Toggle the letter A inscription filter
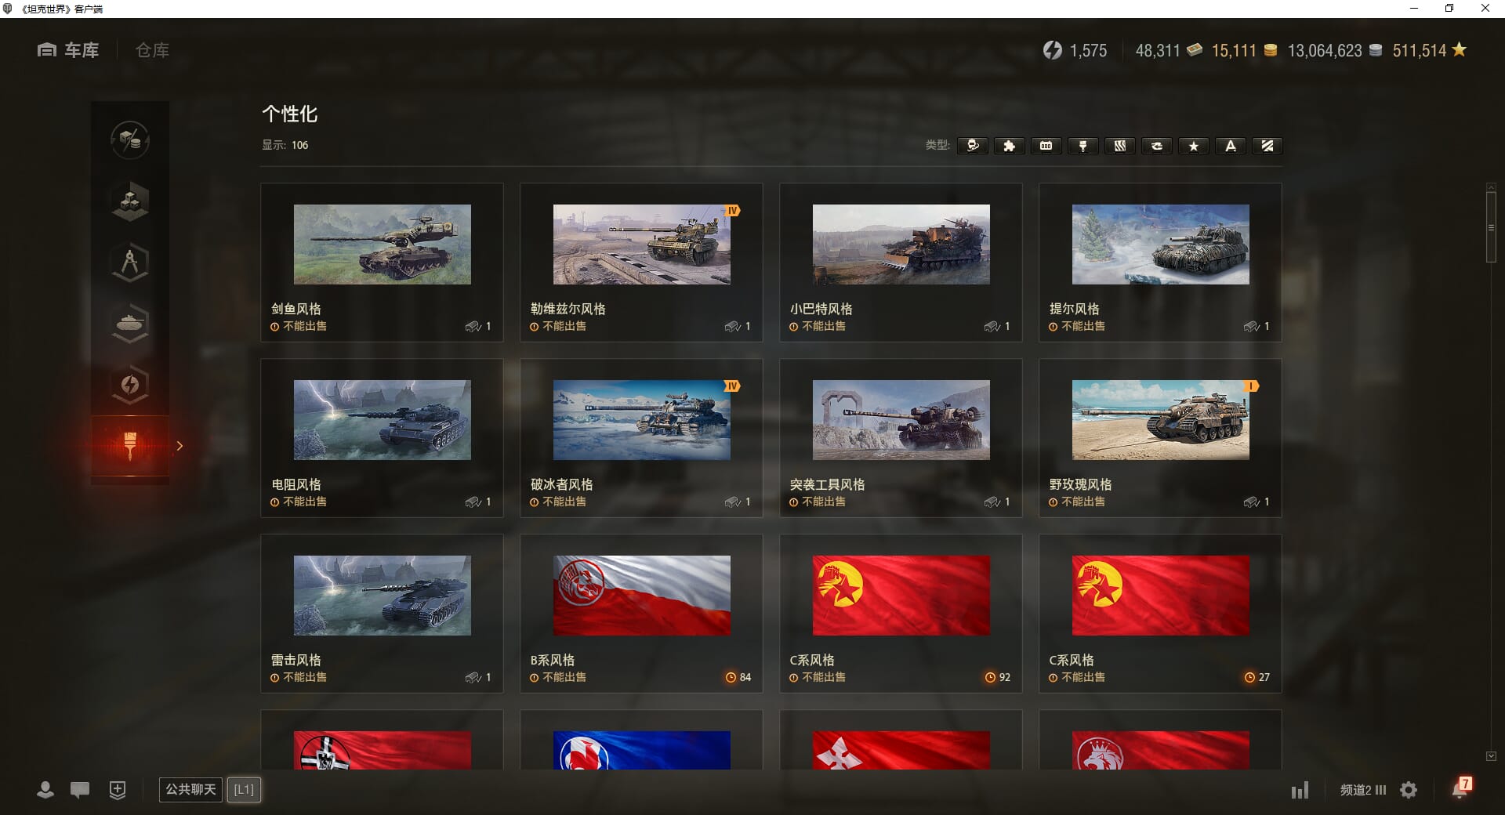 point(1230,146)
